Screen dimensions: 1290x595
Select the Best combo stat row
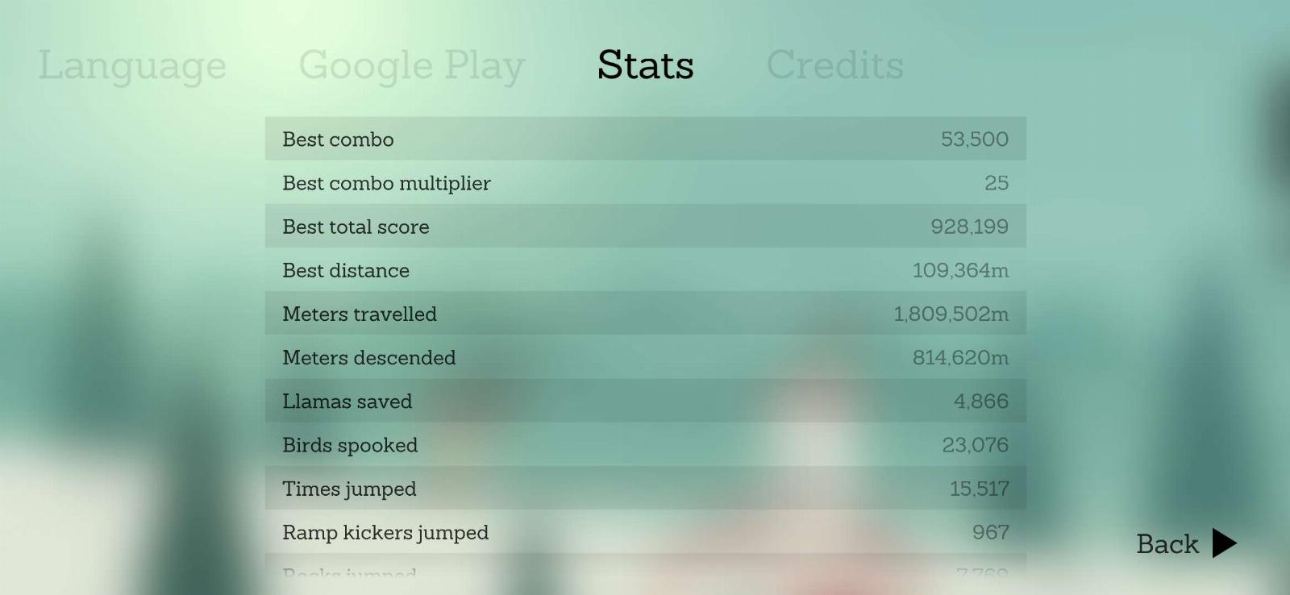tap(645, 139)
